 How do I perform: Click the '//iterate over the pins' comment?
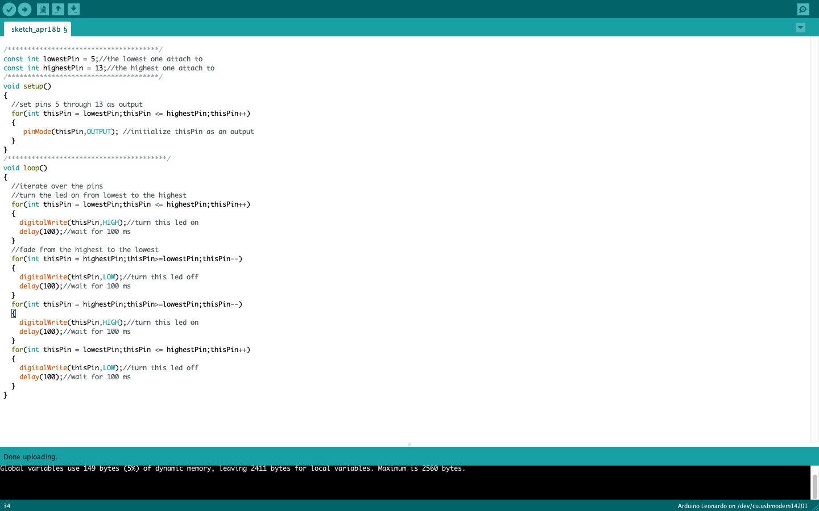click(x=57, y=186)
